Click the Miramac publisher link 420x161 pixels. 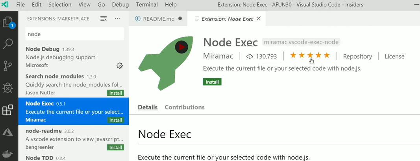point(218,56)
